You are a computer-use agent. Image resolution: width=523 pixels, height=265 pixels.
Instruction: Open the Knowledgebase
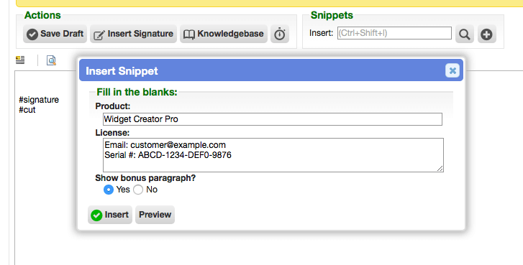click(224, 34)
